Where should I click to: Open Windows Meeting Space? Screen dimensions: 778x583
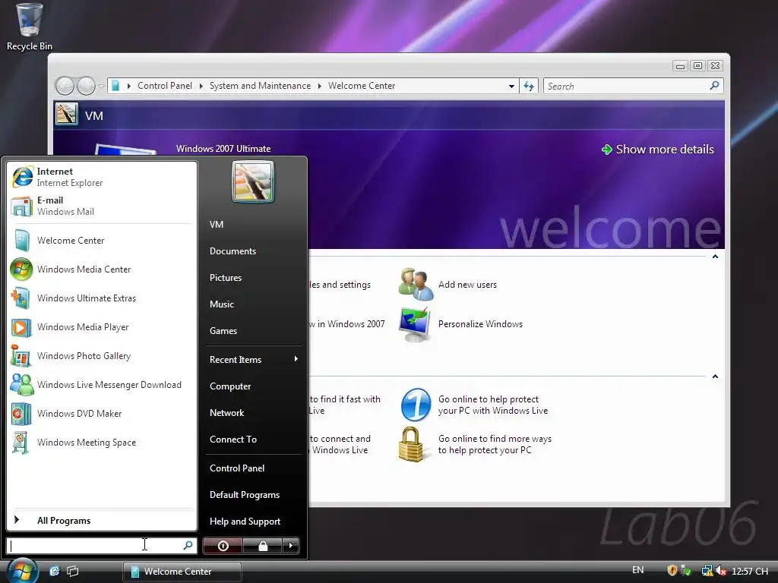[102, 443]
